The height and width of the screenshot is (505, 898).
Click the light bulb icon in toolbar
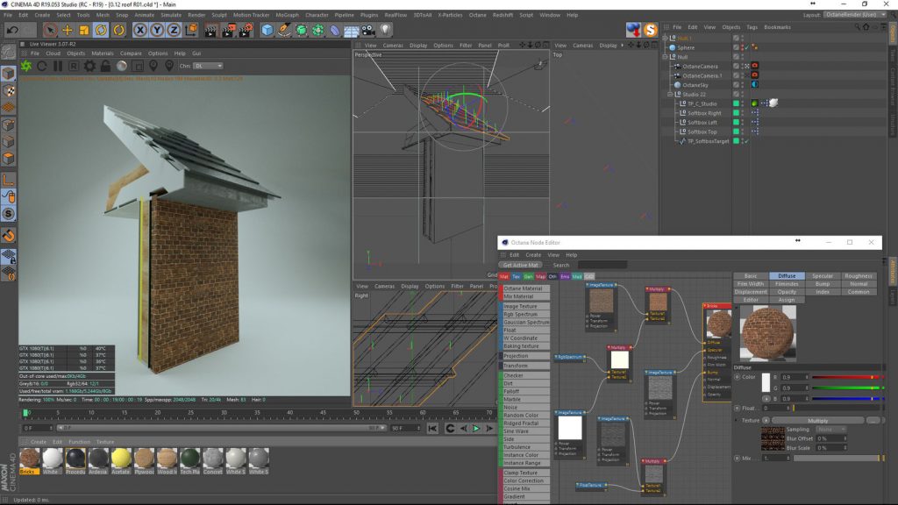coord(385,30)
